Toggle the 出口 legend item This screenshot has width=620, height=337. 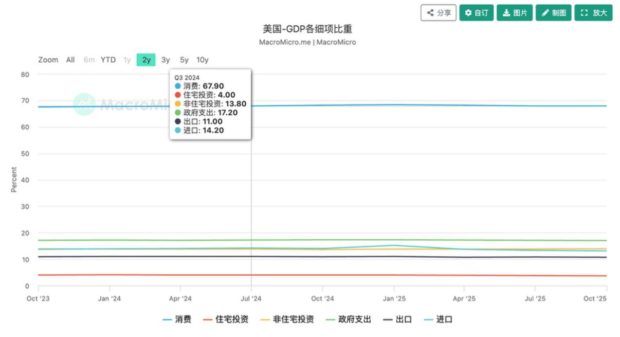(397, 319)
